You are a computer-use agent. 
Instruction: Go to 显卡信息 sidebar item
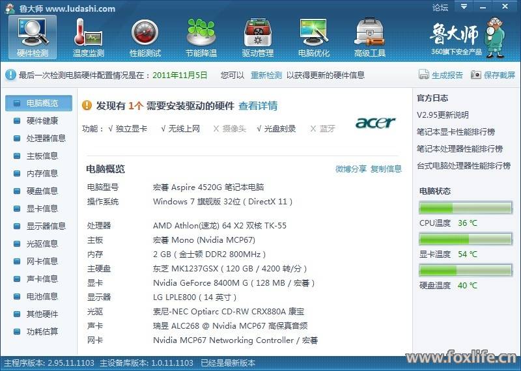42,208
